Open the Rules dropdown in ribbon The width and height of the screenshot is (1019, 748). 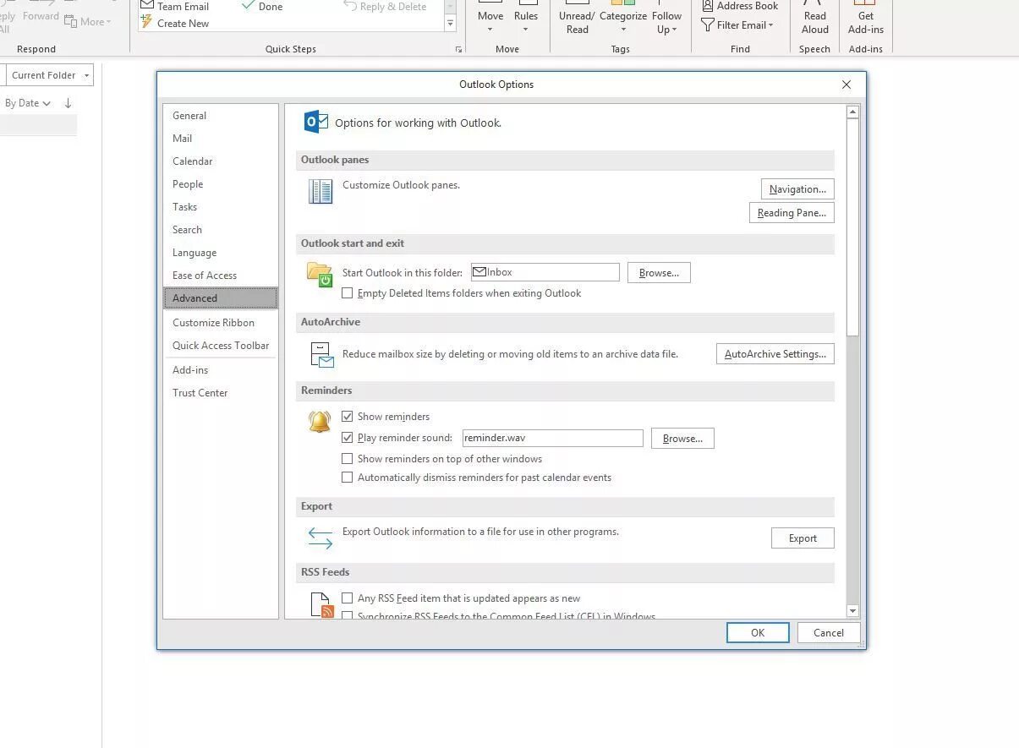(x=526, y=18)
